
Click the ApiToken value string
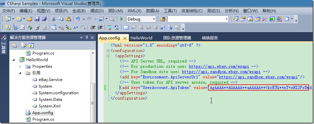258,88
